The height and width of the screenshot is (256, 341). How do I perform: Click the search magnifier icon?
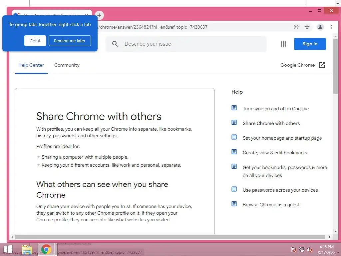tap(115, 44)
